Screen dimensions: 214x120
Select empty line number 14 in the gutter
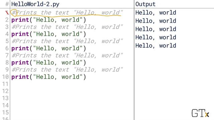5,105
